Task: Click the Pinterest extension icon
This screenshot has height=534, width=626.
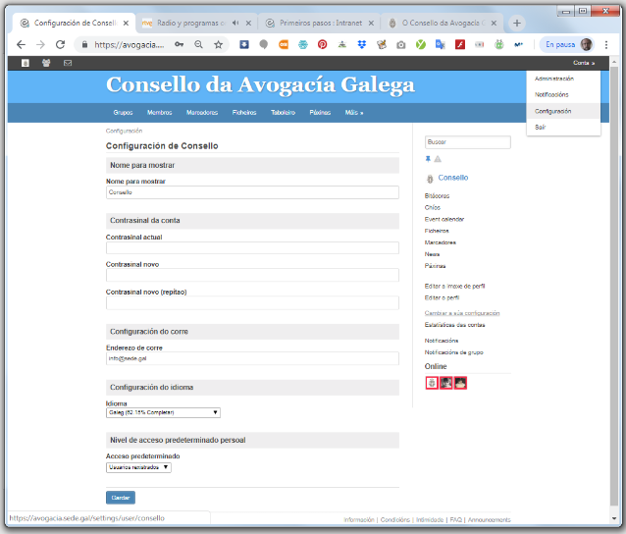Action: 323,44
